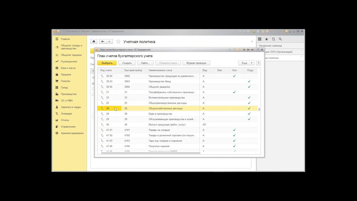Close the Учетная политика page
Viewport: 357px width, 201px height.
coord(252,41)
